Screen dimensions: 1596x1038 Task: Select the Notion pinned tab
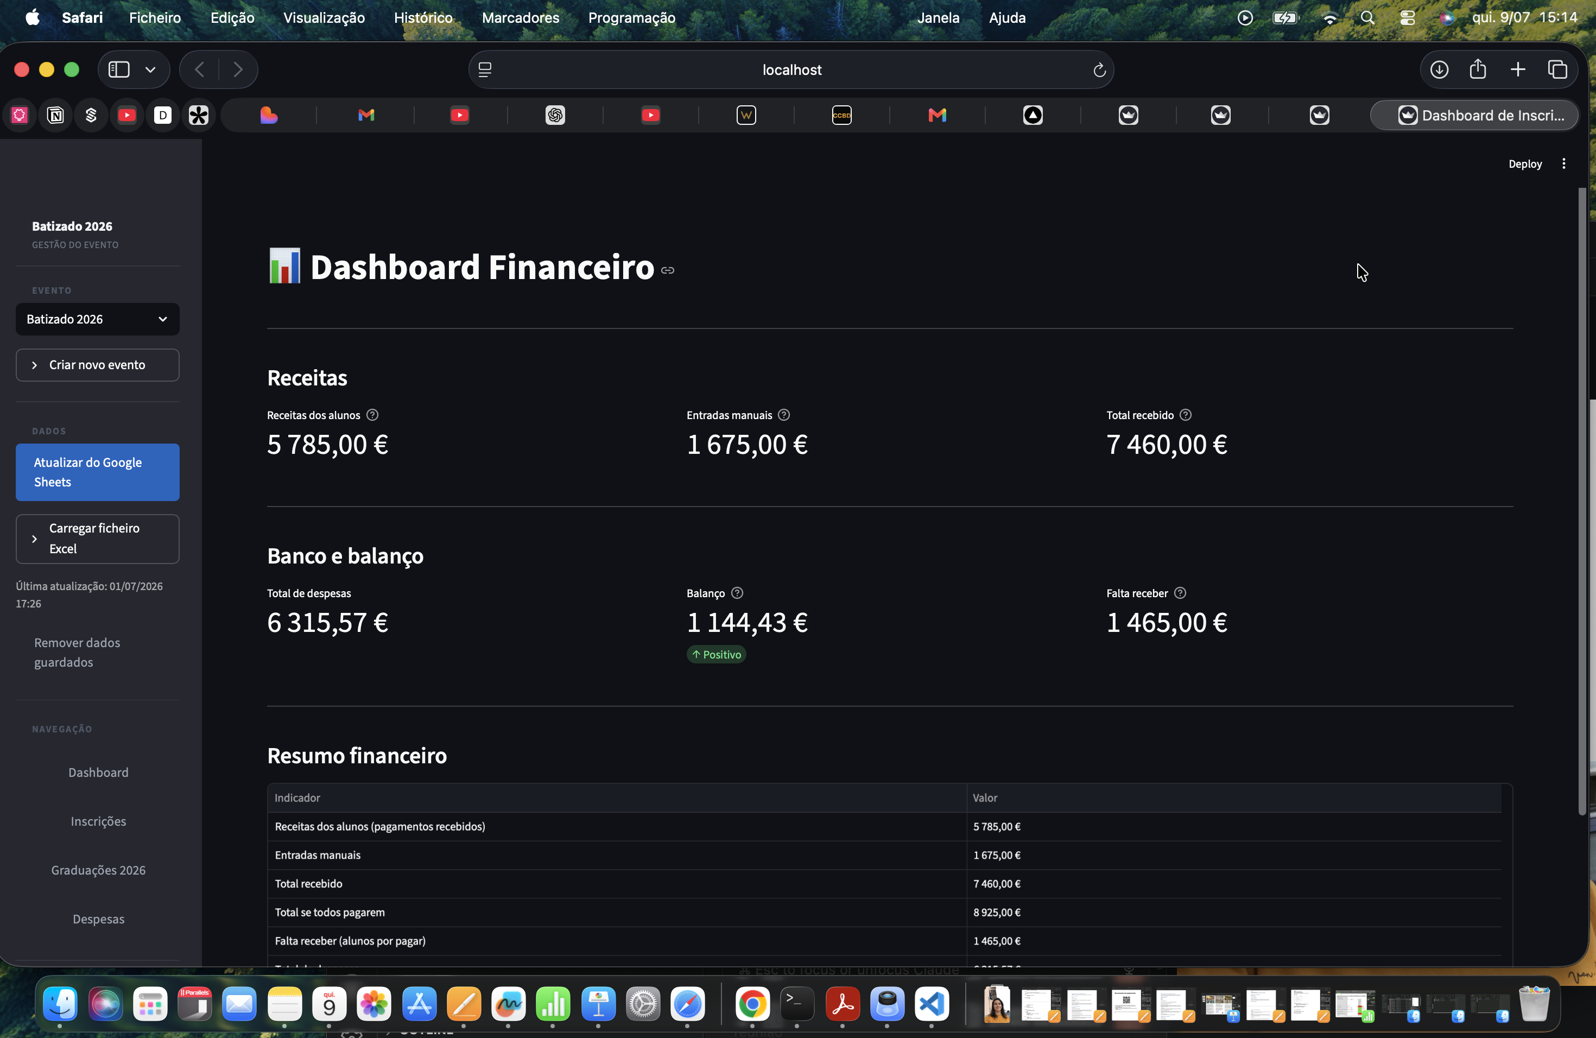pos(56,115)
